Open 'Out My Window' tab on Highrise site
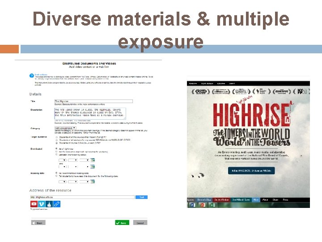322x242 pixels. (x=221, y=199)
